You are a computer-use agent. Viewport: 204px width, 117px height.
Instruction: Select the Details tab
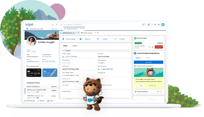(x=65, y=46)
